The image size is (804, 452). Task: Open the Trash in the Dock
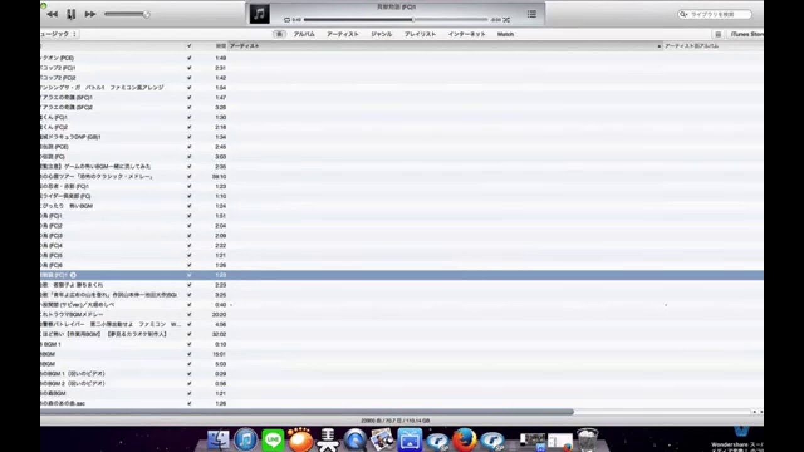pos(587,439)
